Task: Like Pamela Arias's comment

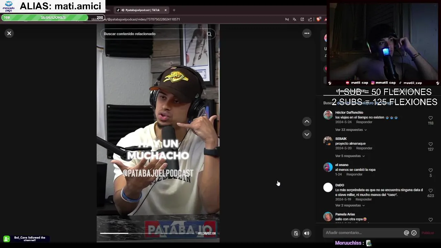Action: [431, 219]
